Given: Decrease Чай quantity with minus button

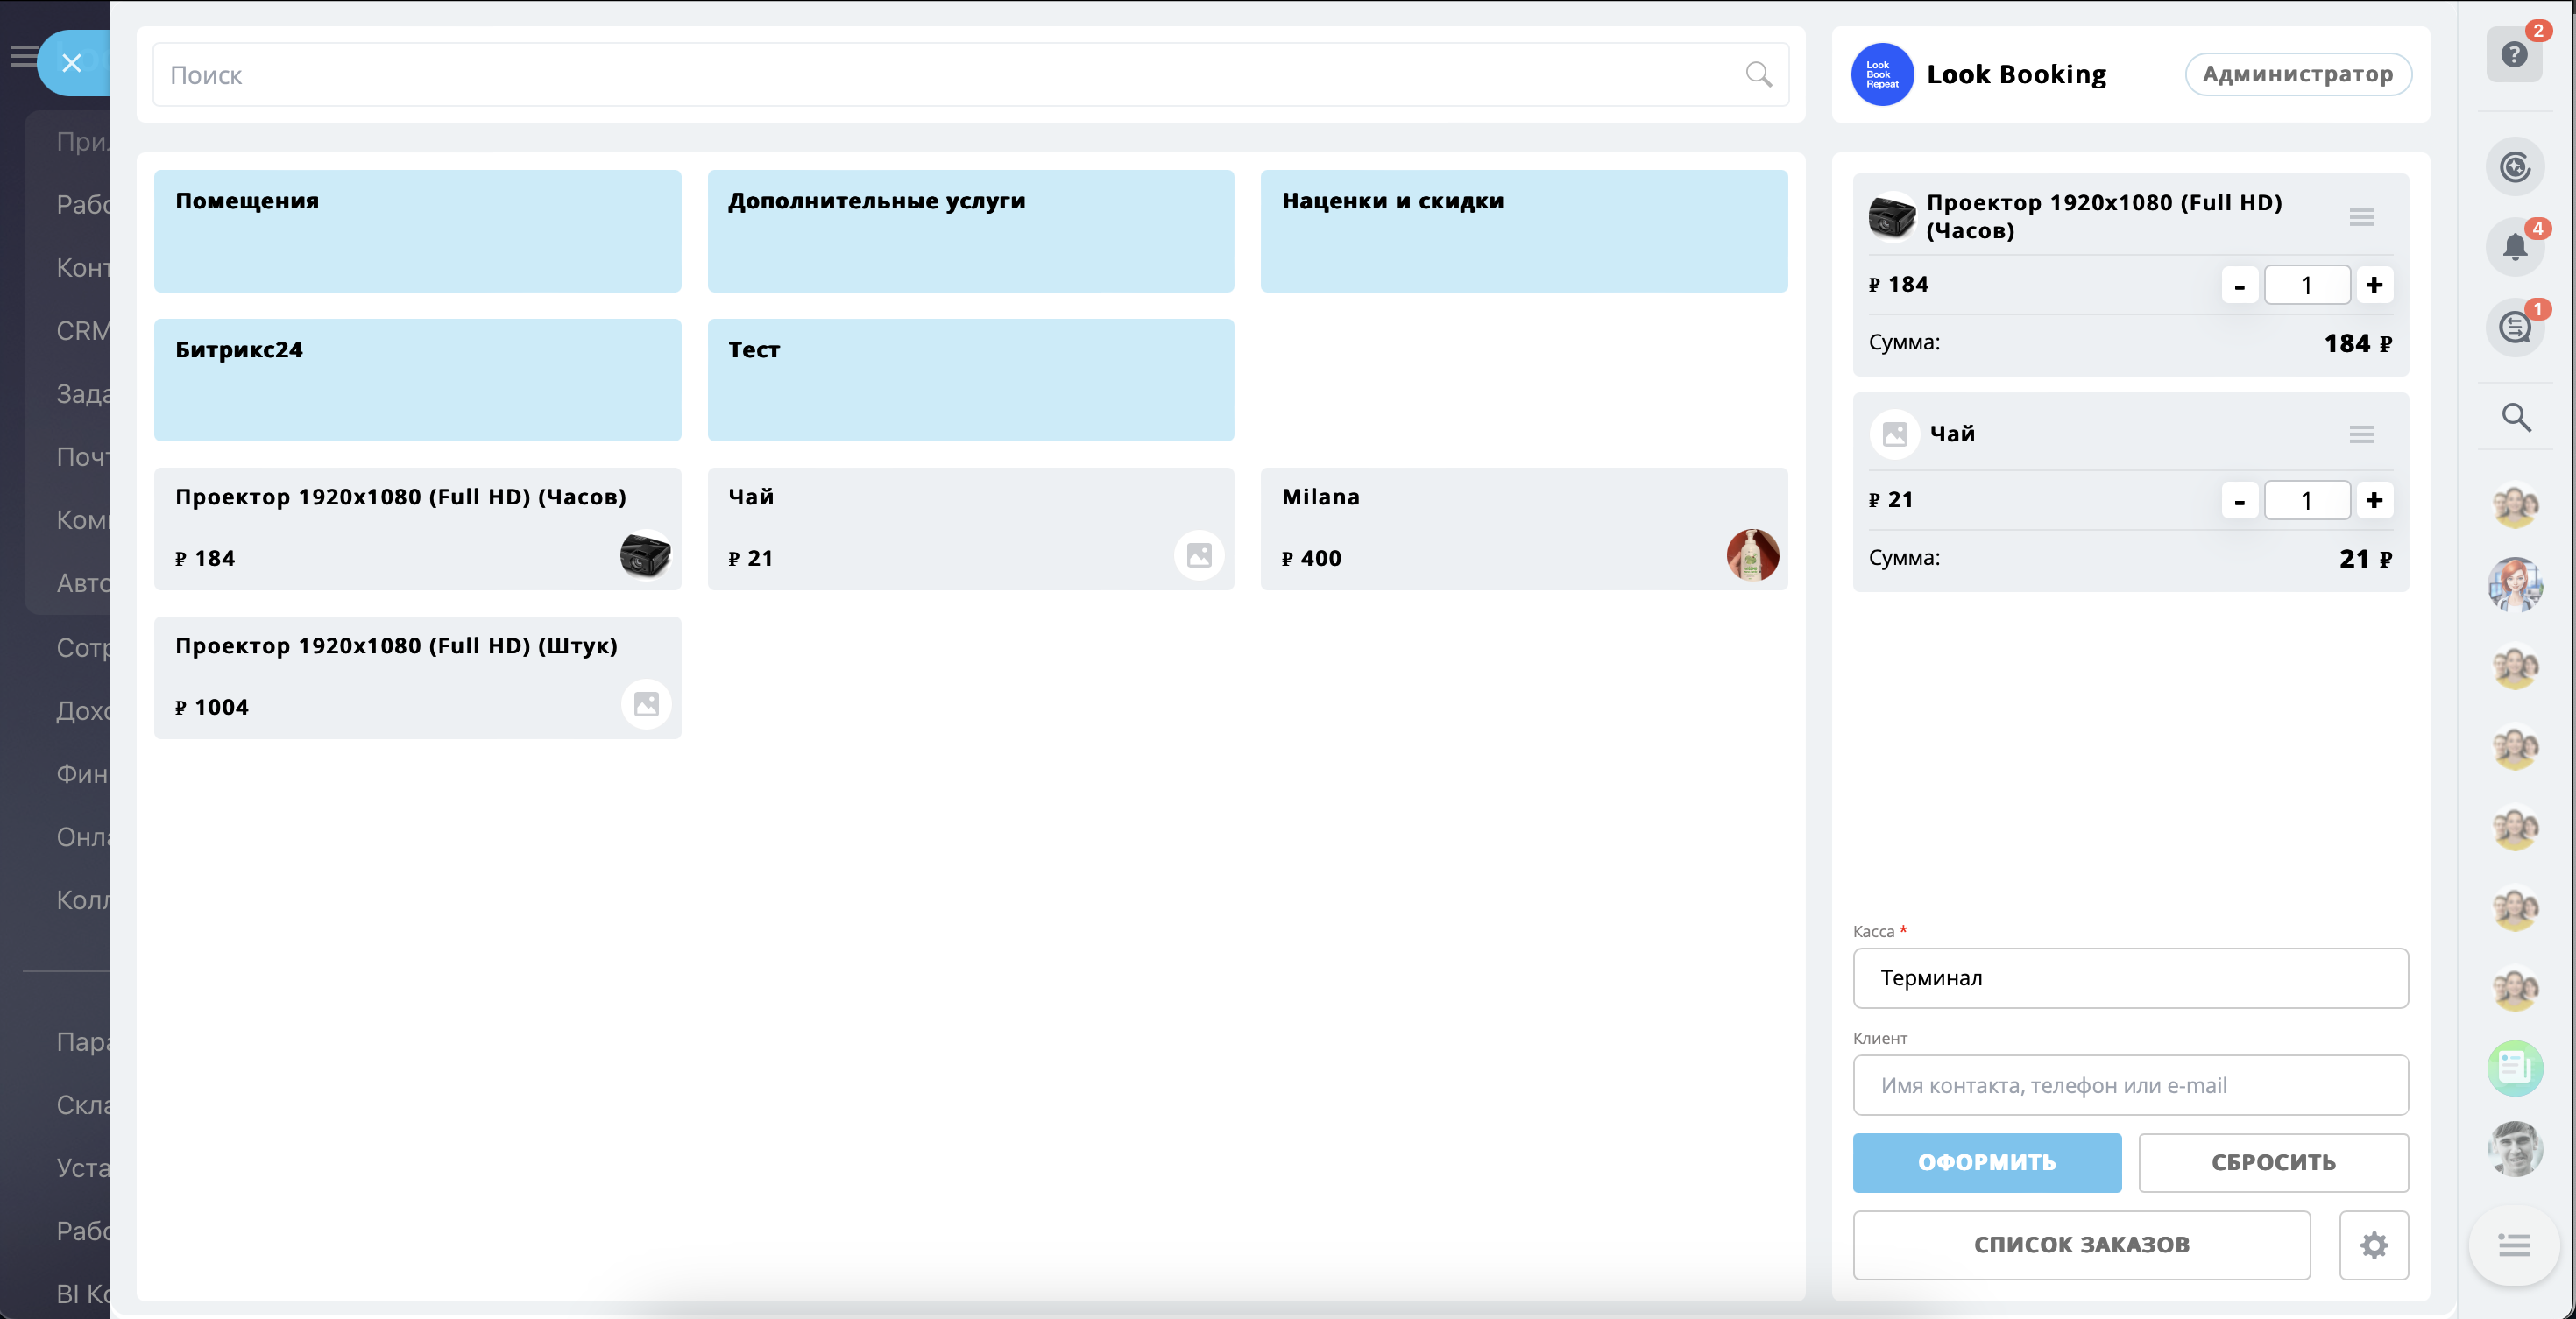Looking at the screenshot, I should (x=2239, y=501).
